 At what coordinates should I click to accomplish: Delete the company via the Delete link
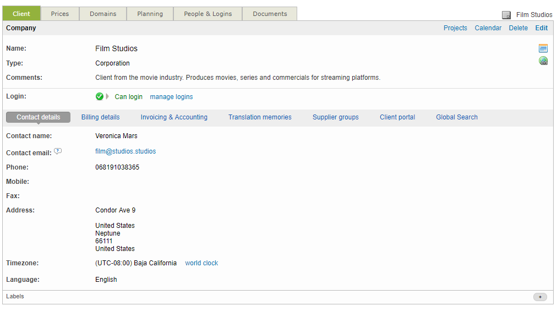518,28
